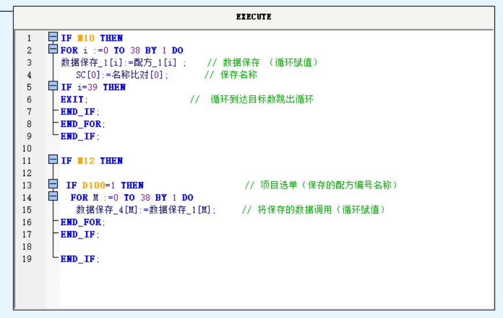The height and width of the screenshot is (318, 503).
Task: Collapse the IF i=39 THEN block
Action: coord(53,87)
